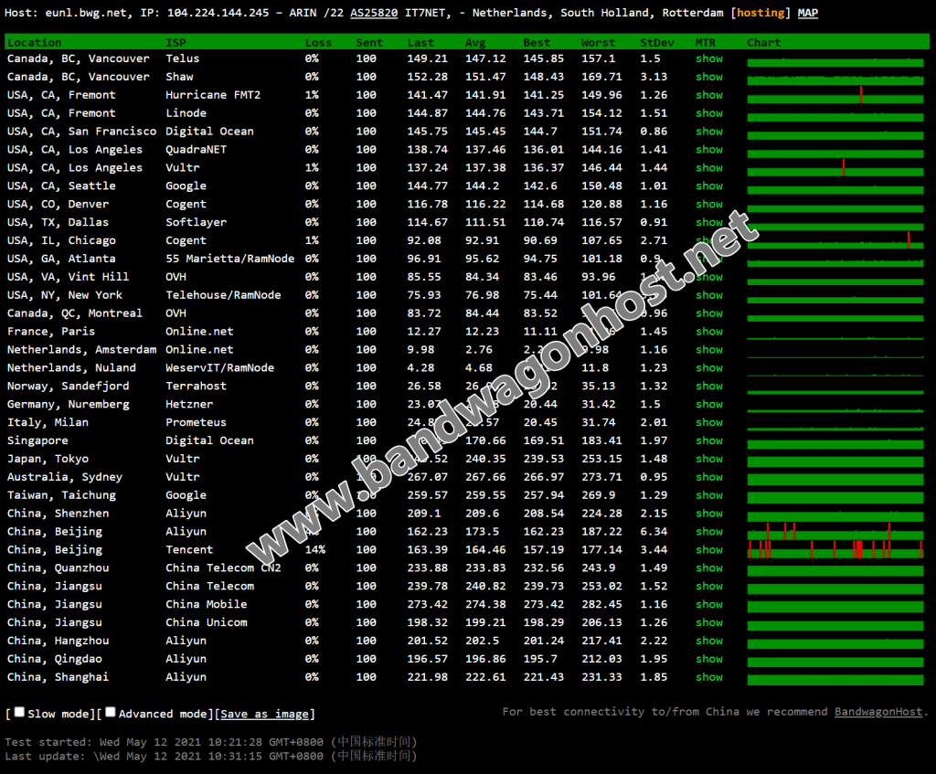Show MTR for Beijing Aliyun row
Viewport: 936px width, 774px height.
click(x=709, y=532)
